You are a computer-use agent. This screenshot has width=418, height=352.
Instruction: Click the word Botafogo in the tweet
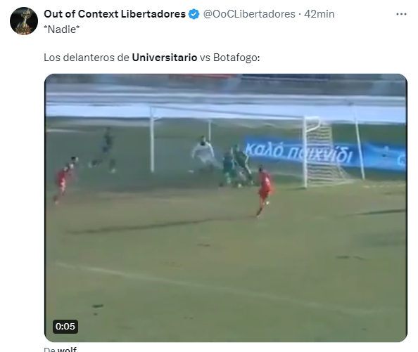pos(235,58)
